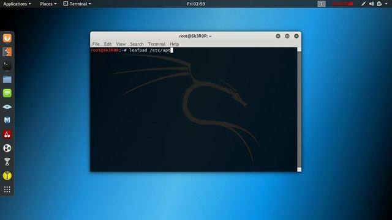Open the File menu in terminal

tap(96, 44)
